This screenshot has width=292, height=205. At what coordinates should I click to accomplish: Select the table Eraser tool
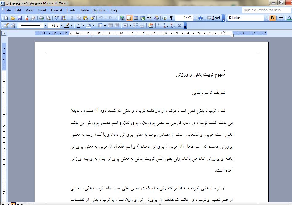point(13,26)
